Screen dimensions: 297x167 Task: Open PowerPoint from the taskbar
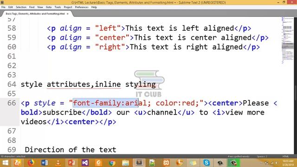point(71,163)
